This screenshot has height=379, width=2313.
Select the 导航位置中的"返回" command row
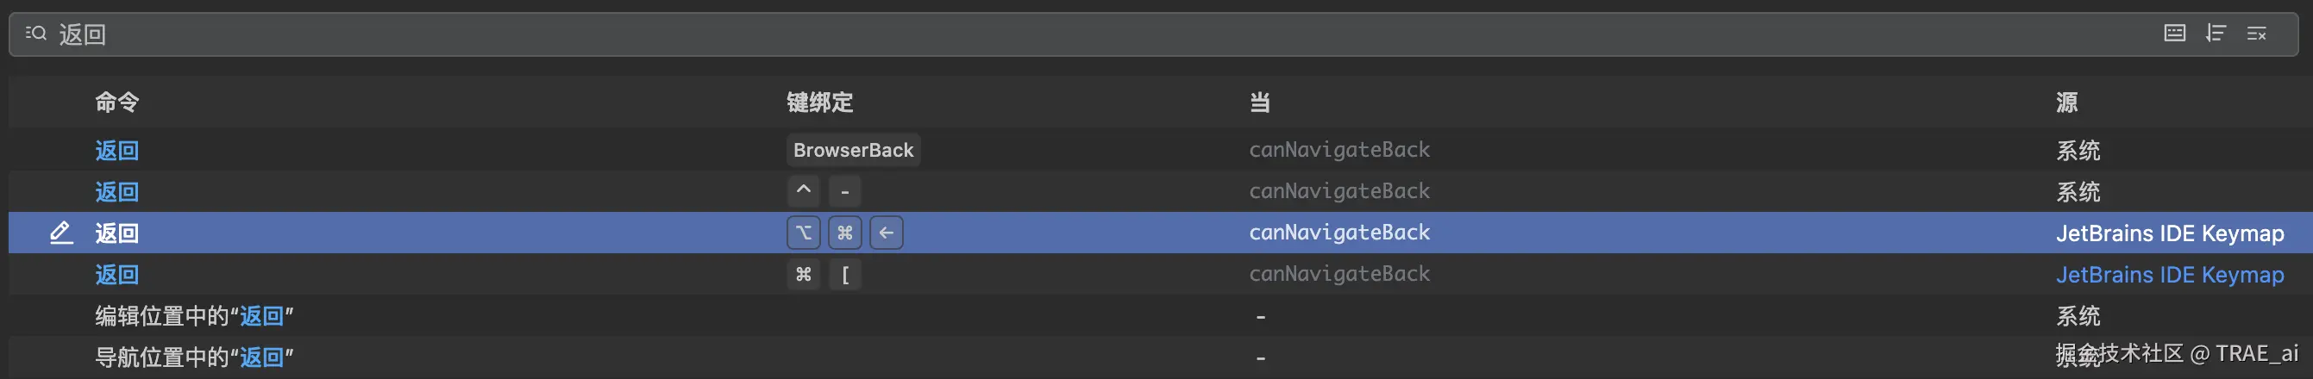194,357
